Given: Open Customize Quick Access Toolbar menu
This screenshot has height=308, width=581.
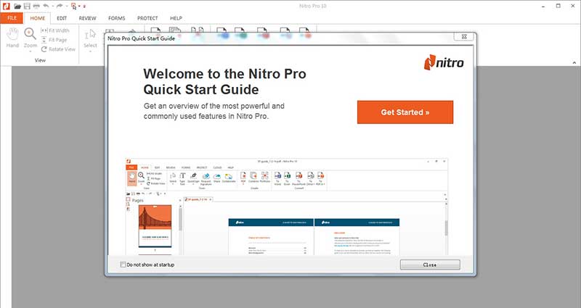Looking at the screenshot, I should coord(84,7).
